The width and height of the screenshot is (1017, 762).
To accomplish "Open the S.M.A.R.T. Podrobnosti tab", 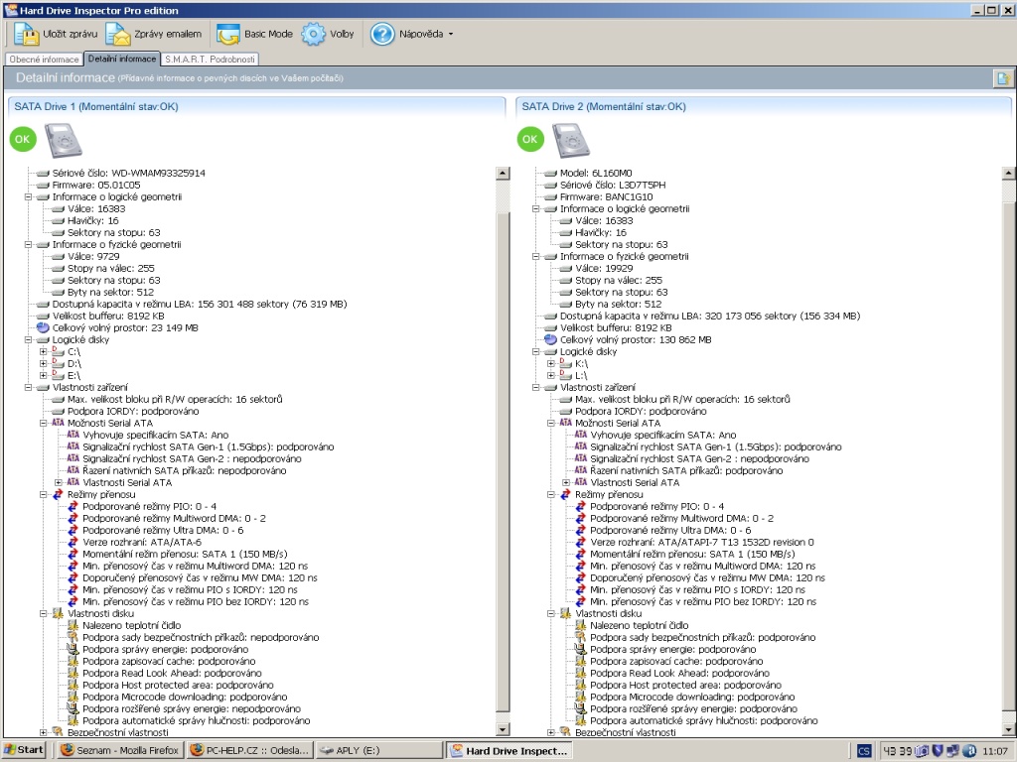I will tap(210, 60).
